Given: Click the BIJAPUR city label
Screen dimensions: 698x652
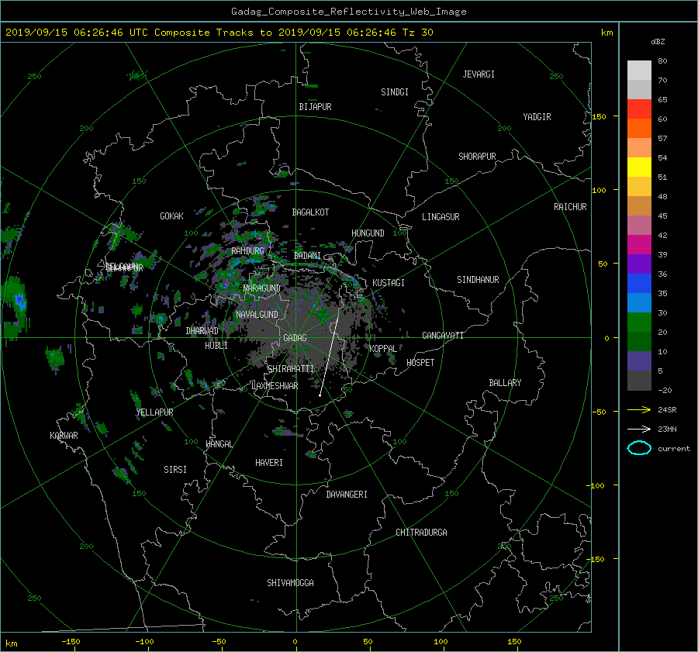Looking at the screenshot, I should coord(315,107).
